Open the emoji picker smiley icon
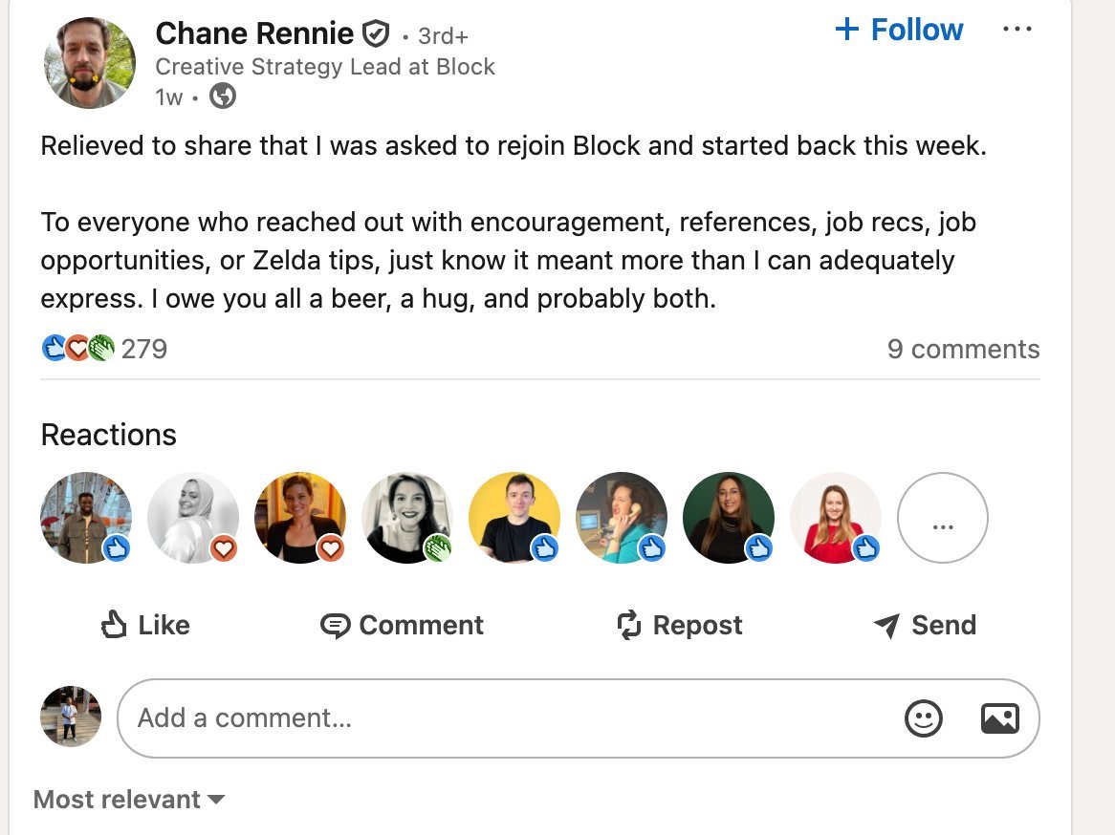Viewport: 1115px width, 835px height. (923, 718)
